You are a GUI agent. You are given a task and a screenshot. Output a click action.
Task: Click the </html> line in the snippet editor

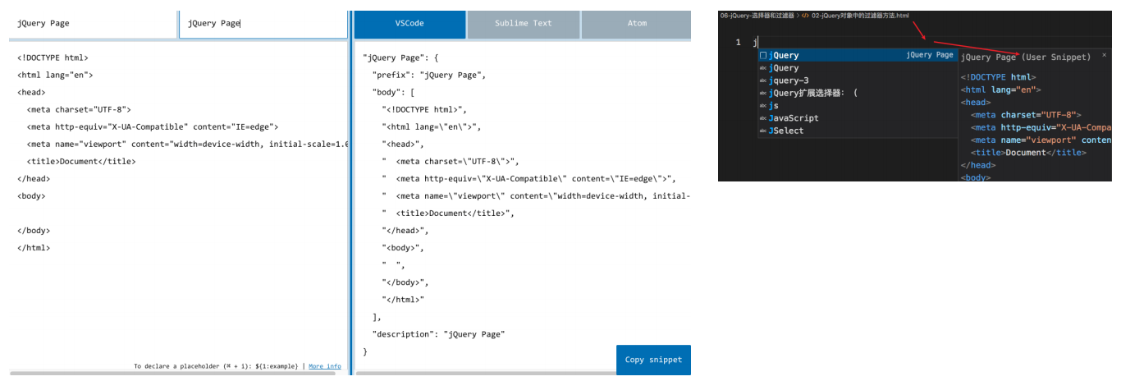[x=34, y=247]
